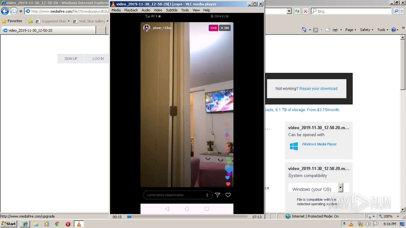Viewport: 406px width, 228px height.
Task: Open Windows Explorer folder taskbar icon
Action: 36,224
